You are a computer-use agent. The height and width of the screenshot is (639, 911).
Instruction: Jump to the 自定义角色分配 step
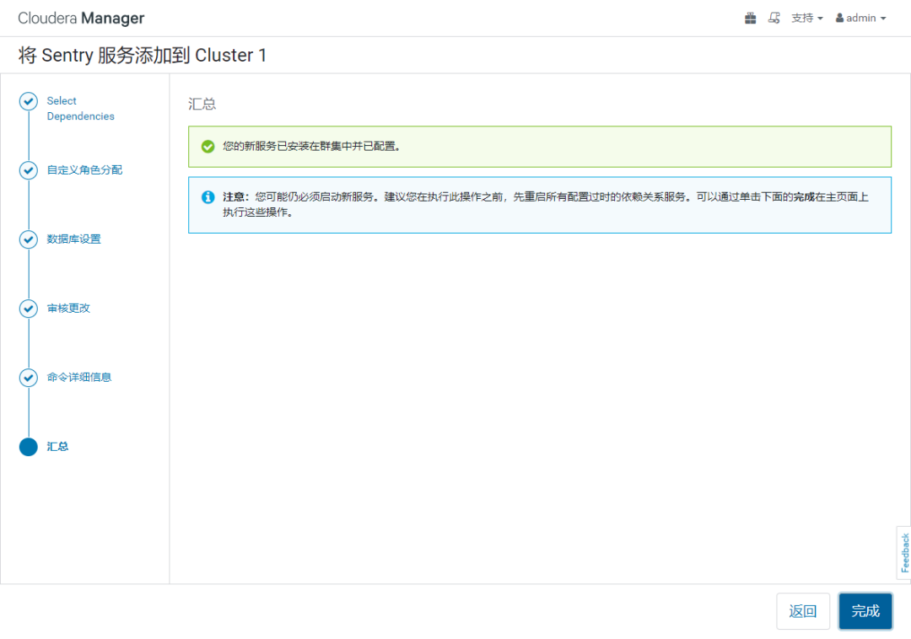coord(84,170)
